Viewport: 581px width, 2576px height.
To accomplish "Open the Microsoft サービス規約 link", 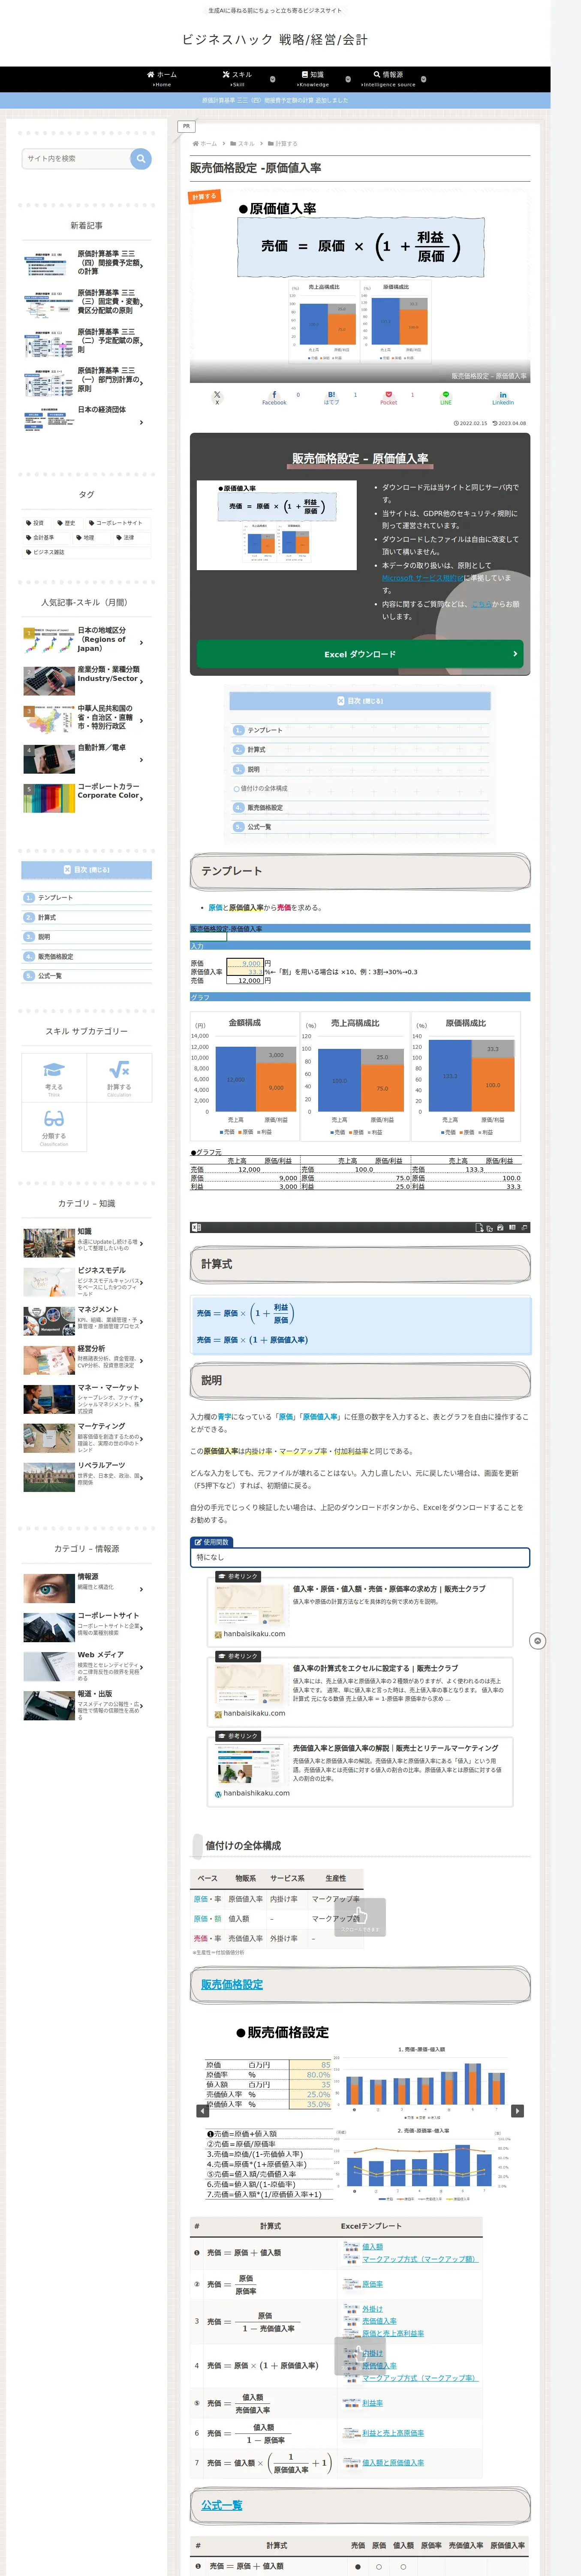I will click(x=422, y=578).
